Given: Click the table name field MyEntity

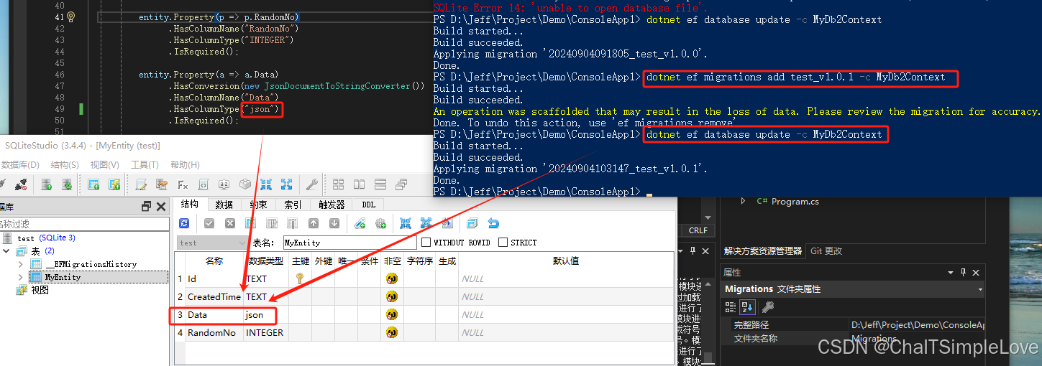Looking at the screenshot, I should [x=349, y=243].
